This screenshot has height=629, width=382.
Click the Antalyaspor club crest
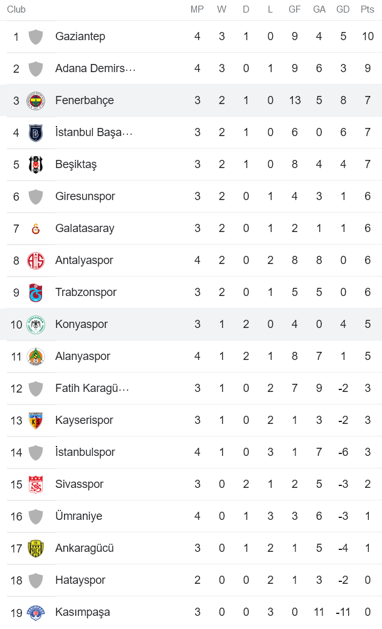[36, 260]
